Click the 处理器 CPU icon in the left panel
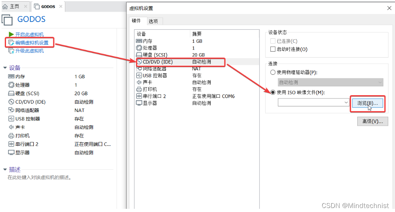This screenshot has width=395, height=212. pos(11,85)
